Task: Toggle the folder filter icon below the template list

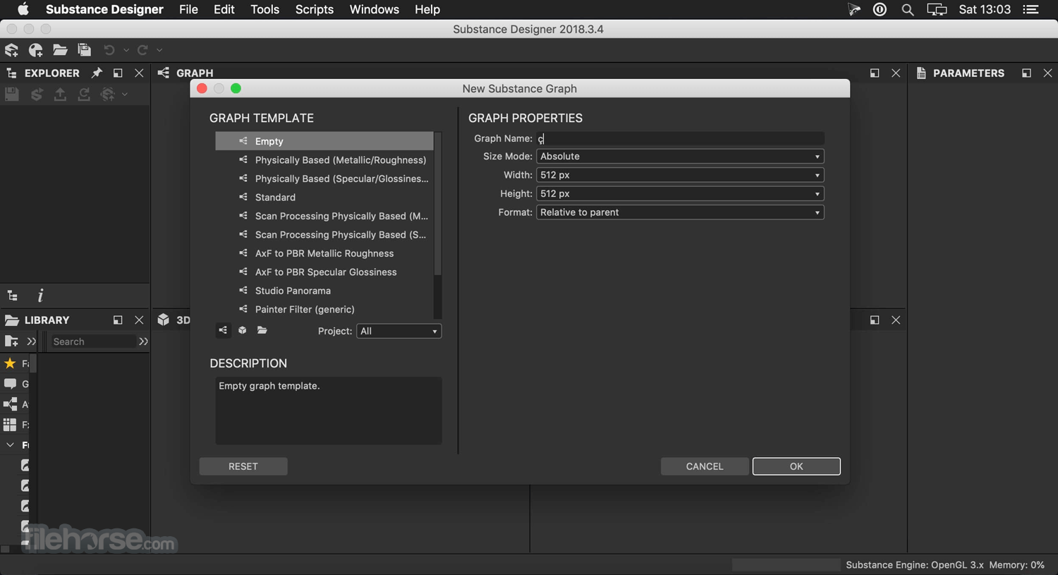Action: pyautogui.click(x=262, y=330)
